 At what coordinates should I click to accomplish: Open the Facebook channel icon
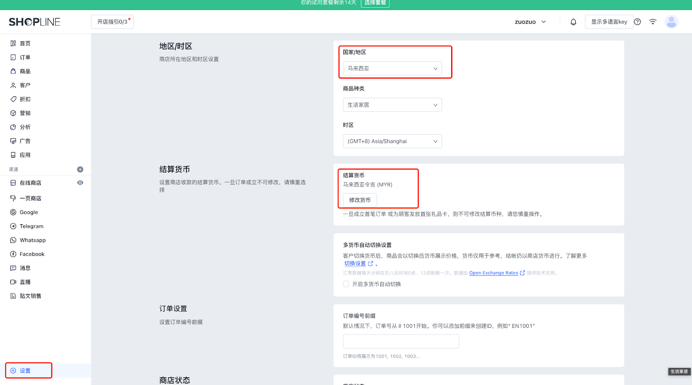[13, 254]
